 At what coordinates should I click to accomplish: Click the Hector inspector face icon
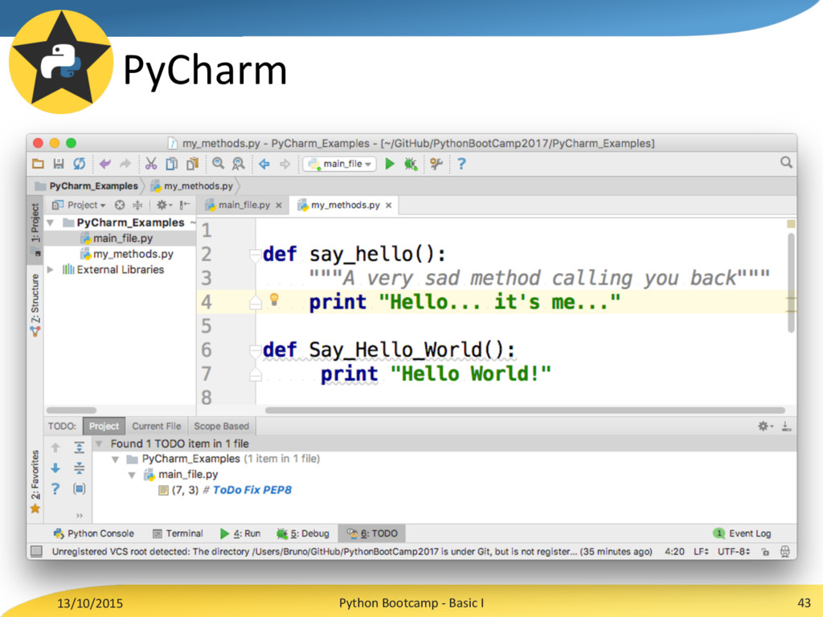pyautogui.click(x=784, y=551)
